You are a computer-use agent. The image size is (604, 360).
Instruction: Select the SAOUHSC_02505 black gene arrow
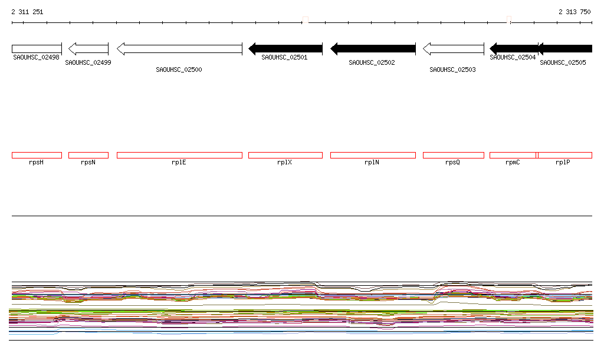565,49
